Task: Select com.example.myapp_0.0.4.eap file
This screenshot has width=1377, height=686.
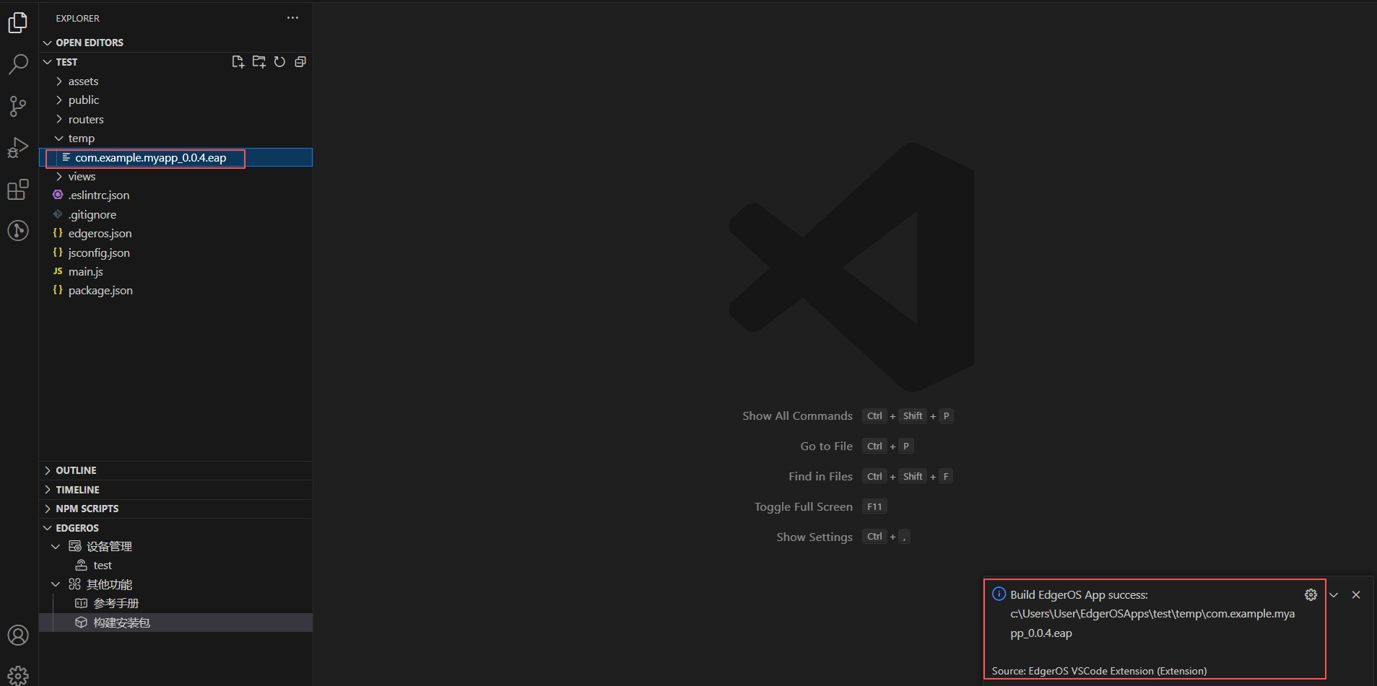Action: (x=150, y=158)
